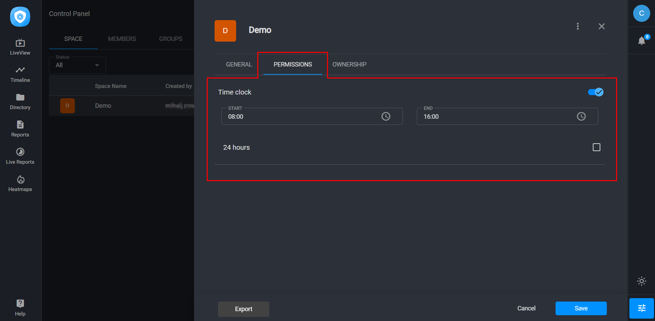
Task: Open the three-dot menu on Demo dialog
Action: point(578,26)
